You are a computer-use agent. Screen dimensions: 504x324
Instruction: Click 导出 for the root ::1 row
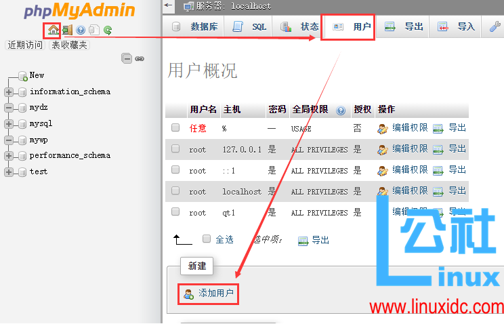450,169
